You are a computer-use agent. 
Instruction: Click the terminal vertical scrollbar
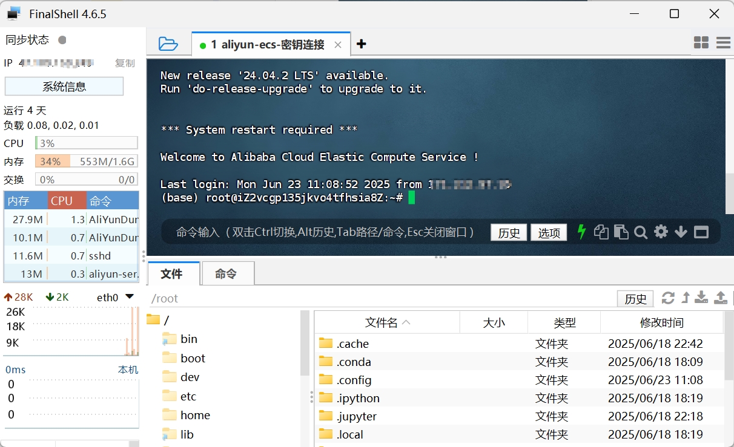[730, 194]
